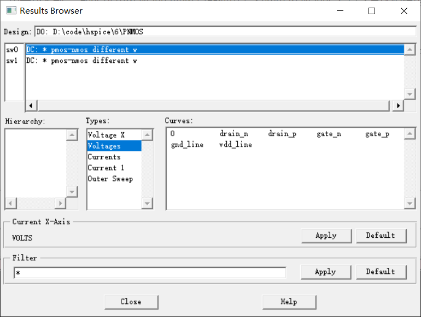Click the Types list scroll up arrow
421x317 pixels.
147,135
